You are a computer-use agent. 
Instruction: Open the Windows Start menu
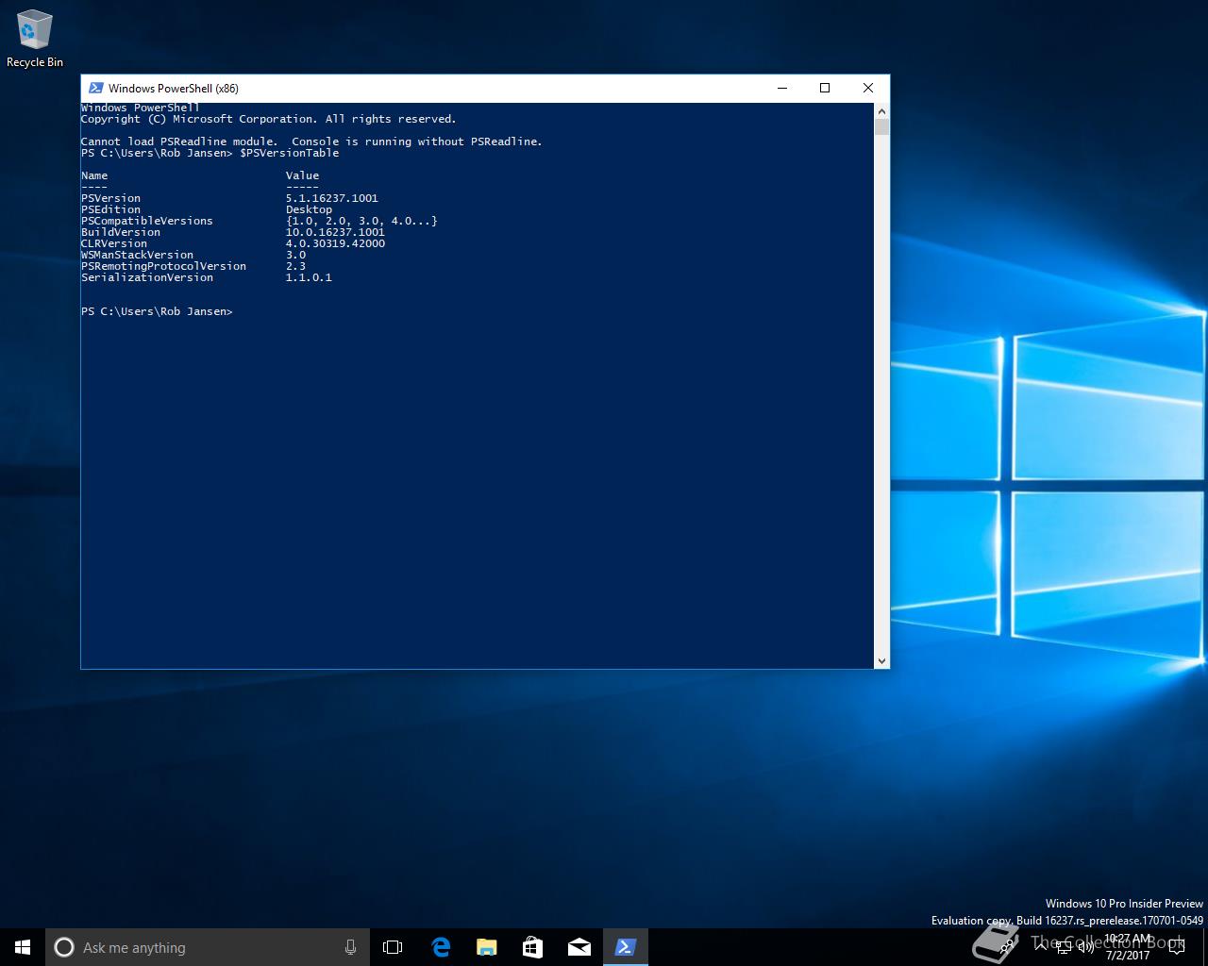23,947
